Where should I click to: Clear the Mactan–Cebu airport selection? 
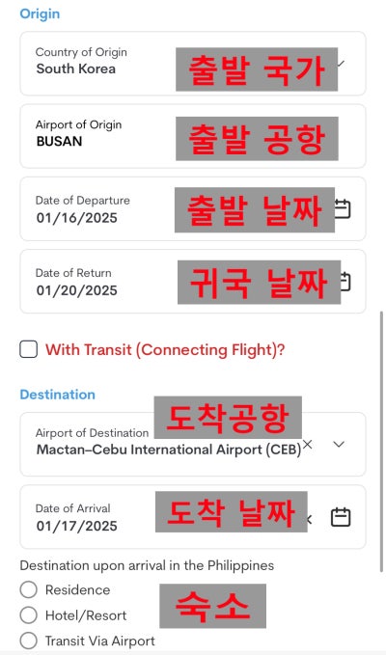308,444
